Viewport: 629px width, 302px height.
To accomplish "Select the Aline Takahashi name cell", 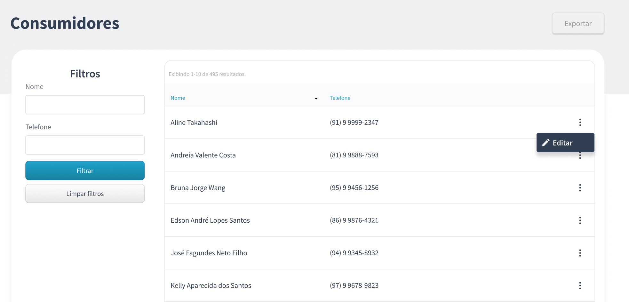I will click(194, 123).
